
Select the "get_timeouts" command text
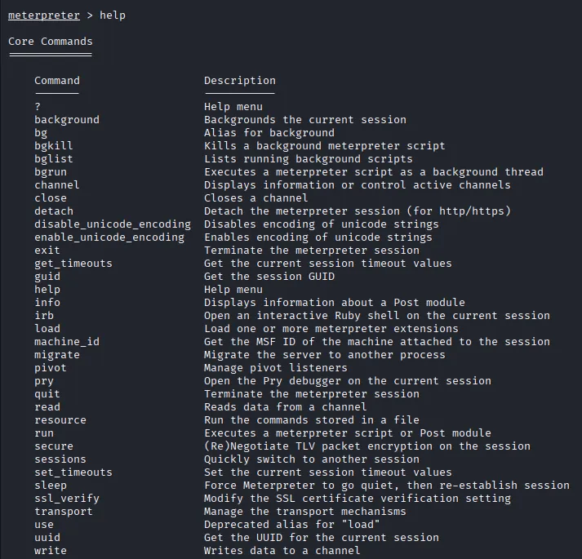coord(73,264)
